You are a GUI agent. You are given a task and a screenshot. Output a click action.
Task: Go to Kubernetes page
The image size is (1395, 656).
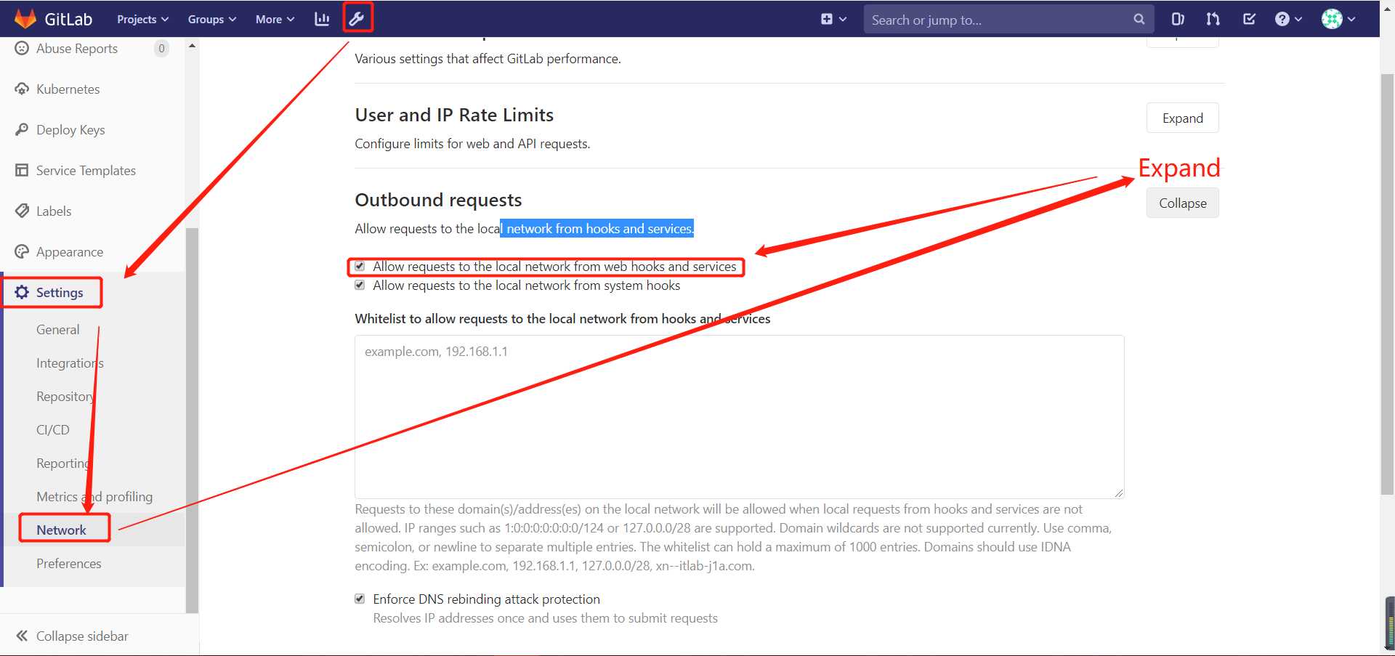click(68, 89)
